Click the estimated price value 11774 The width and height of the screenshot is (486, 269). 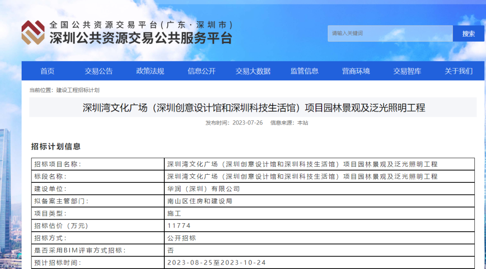pos(179,226)
